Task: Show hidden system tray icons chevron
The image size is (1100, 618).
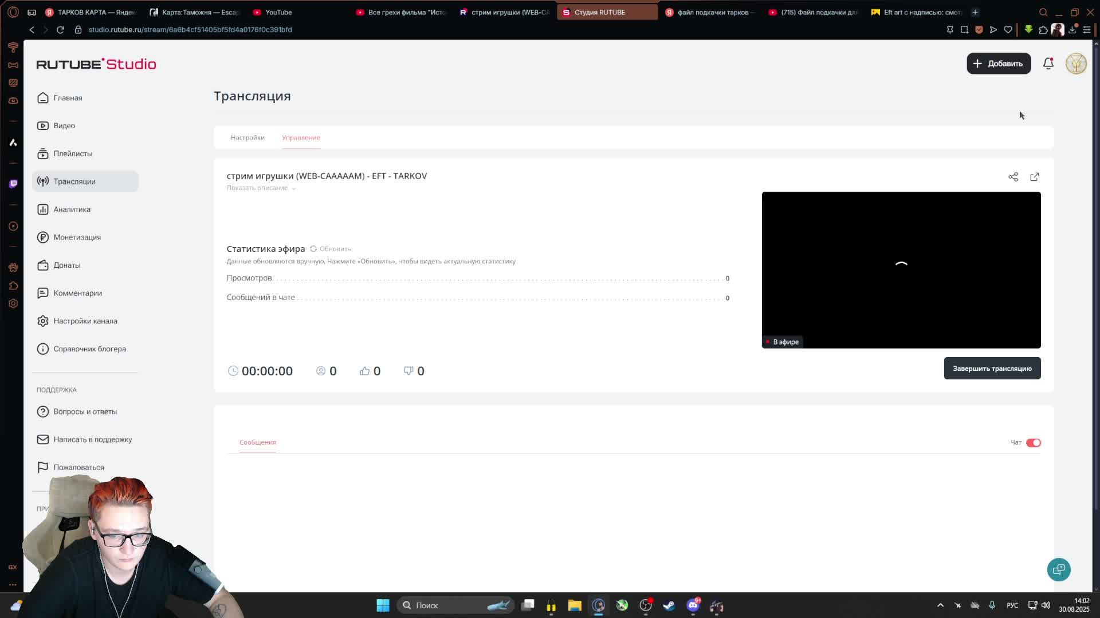Action: click(x=940, y=605)
